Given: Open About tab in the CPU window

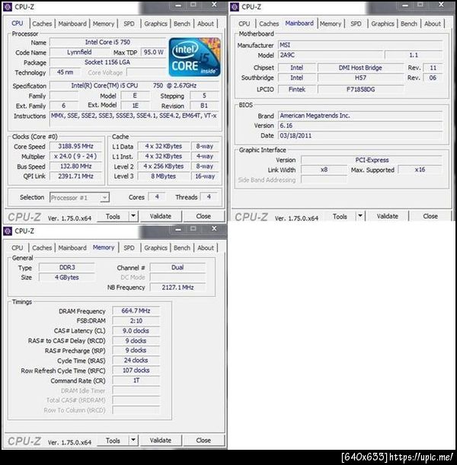Looking at the screenshot, I should pos(206,24).
